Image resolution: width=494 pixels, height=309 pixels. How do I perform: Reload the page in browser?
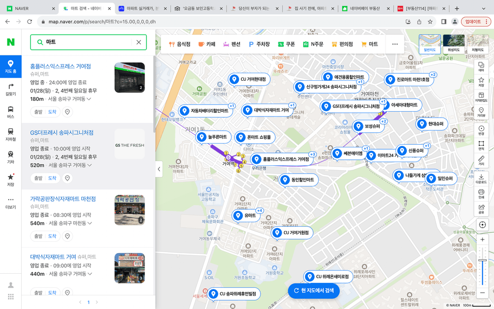(x=29, y=22)
